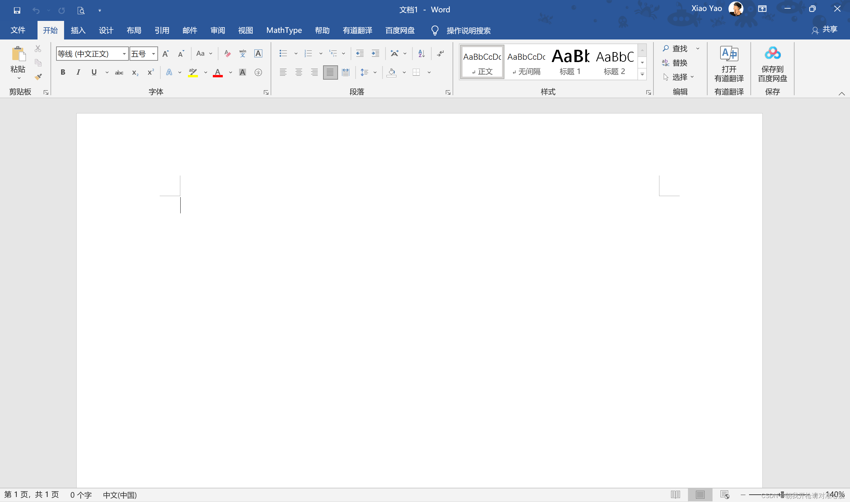Click the Format Painter brush icon
Viewport: 850px width, 502px height.
[x=38, y=77]
